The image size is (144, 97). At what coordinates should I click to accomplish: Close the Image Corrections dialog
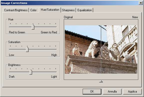coord(141,3)
